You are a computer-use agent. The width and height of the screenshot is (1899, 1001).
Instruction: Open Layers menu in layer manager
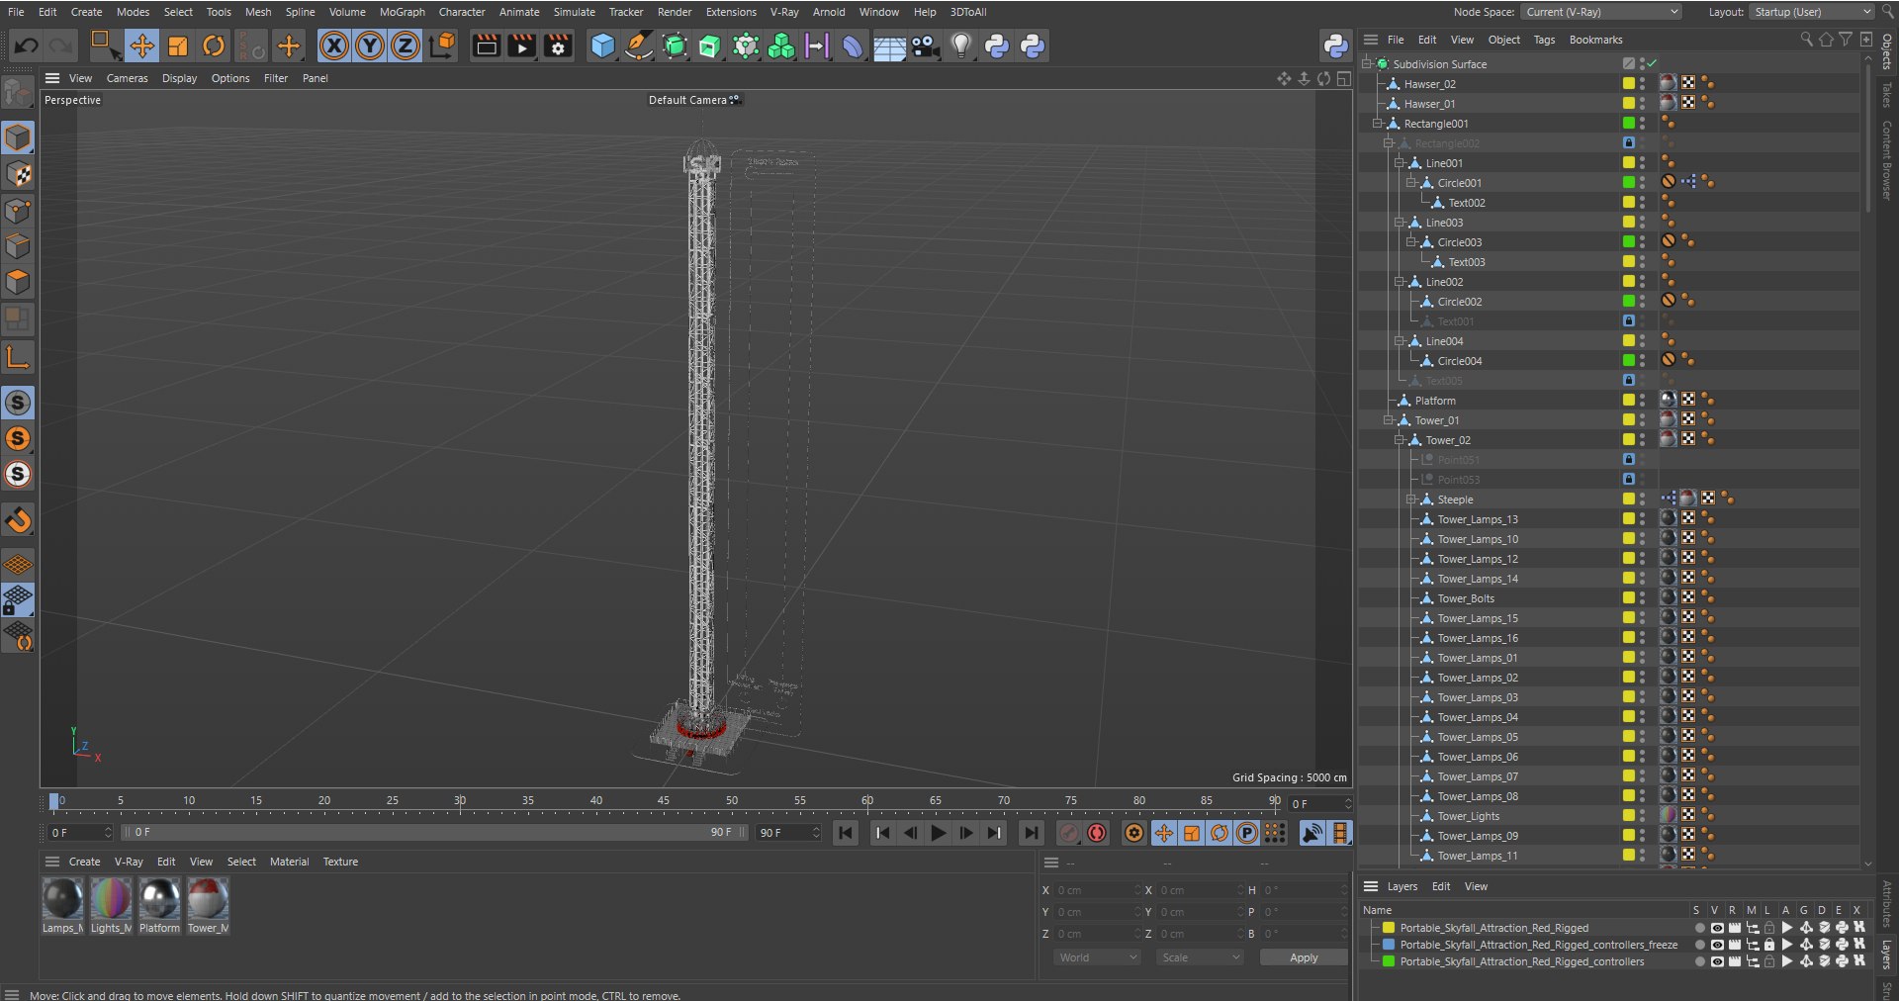tap(1402, 886)
